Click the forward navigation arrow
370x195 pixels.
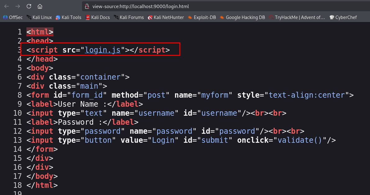(18, 6)
